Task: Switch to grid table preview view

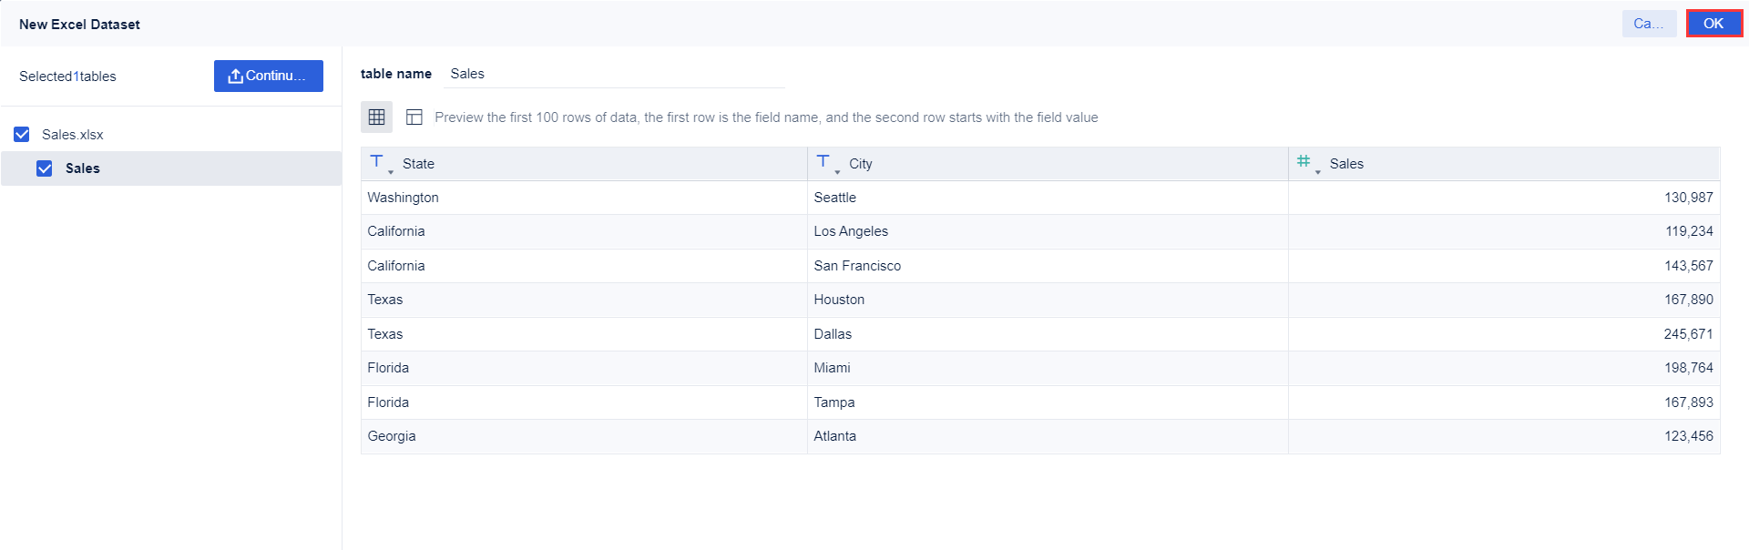Action: point(376,117)
